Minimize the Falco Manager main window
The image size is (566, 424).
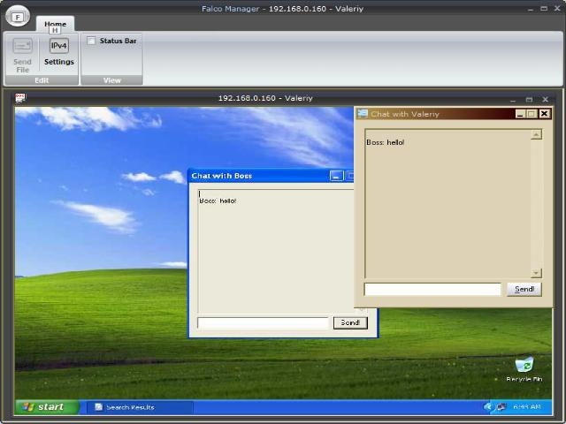pos(531,9)
